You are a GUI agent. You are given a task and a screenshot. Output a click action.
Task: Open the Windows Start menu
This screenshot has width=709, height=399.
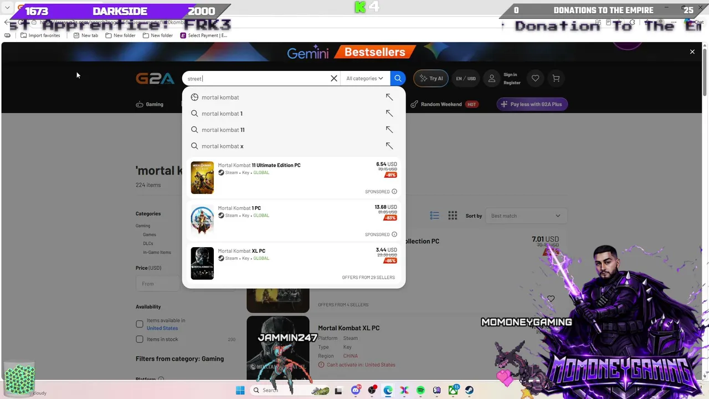240,390
